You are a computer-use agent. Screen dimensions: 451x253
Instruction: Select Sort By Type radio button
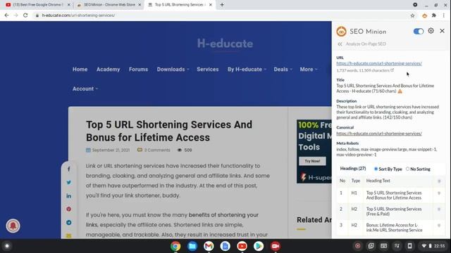pyautogui.click(x=376, y=169)
